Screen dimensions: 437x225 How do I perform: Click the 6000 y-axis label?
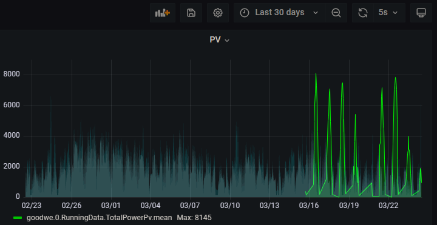[x=12, y=106]
